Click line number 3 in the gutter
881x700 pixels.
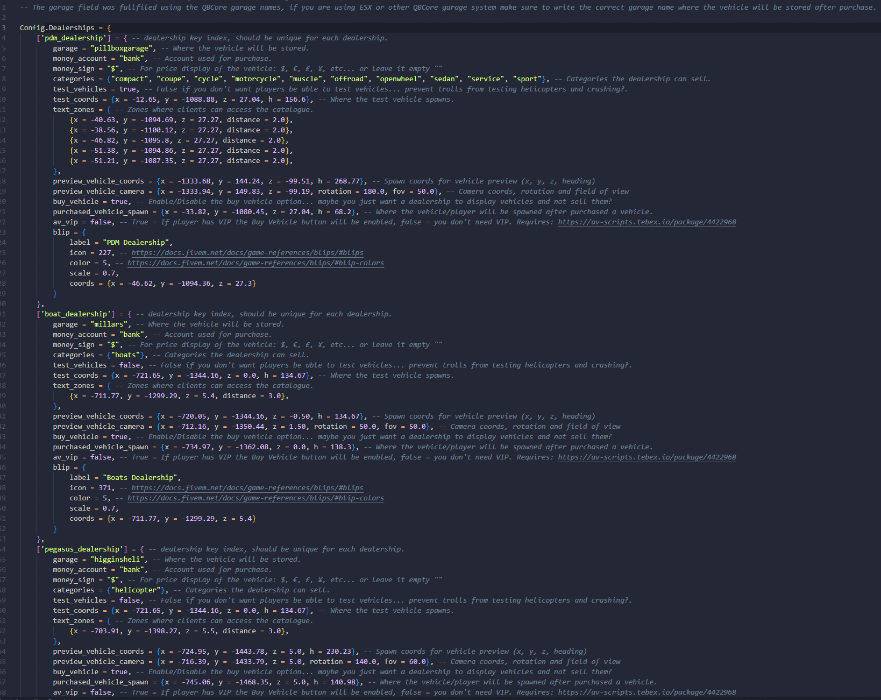(x=4, y=28)
